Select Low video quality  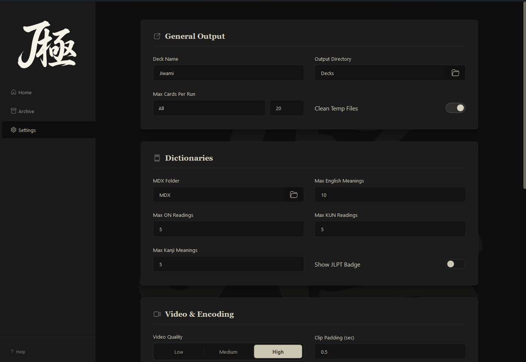178,351
